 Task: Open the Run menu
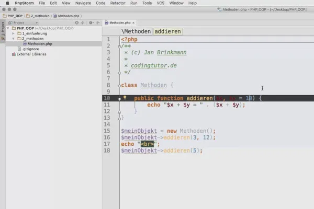tap(134, 3)
